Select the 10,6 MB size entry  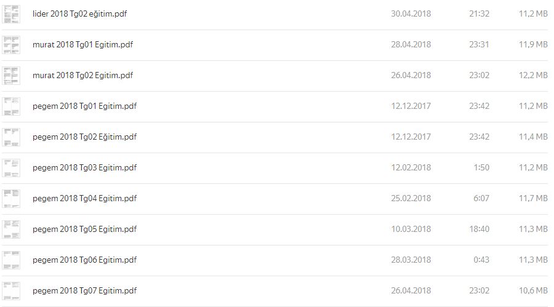tap(533, 290)
